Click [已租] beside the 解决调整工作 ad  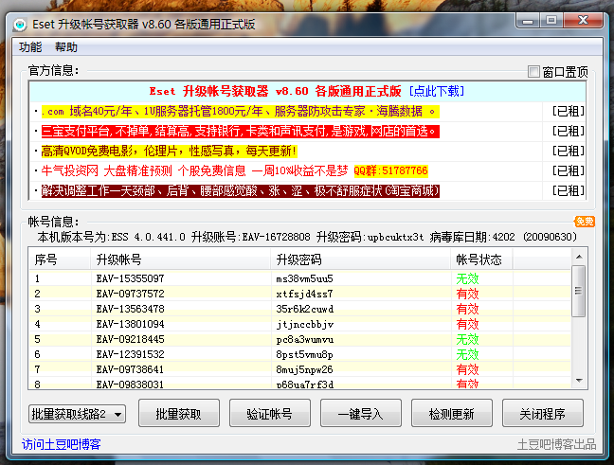coord(569,191)
